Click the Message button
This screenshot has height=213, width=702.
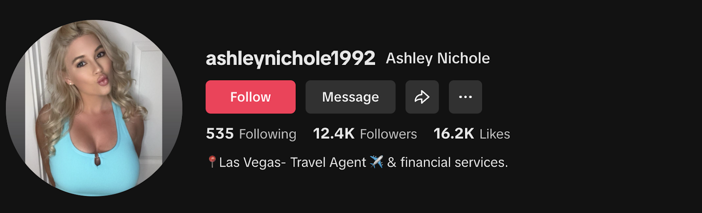(351, 97)
